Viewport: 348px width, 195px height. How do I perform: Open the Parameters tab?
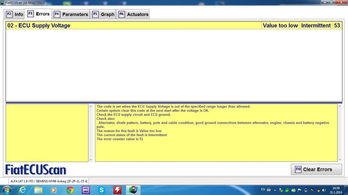pyautogui.click(x=71, y=14)
